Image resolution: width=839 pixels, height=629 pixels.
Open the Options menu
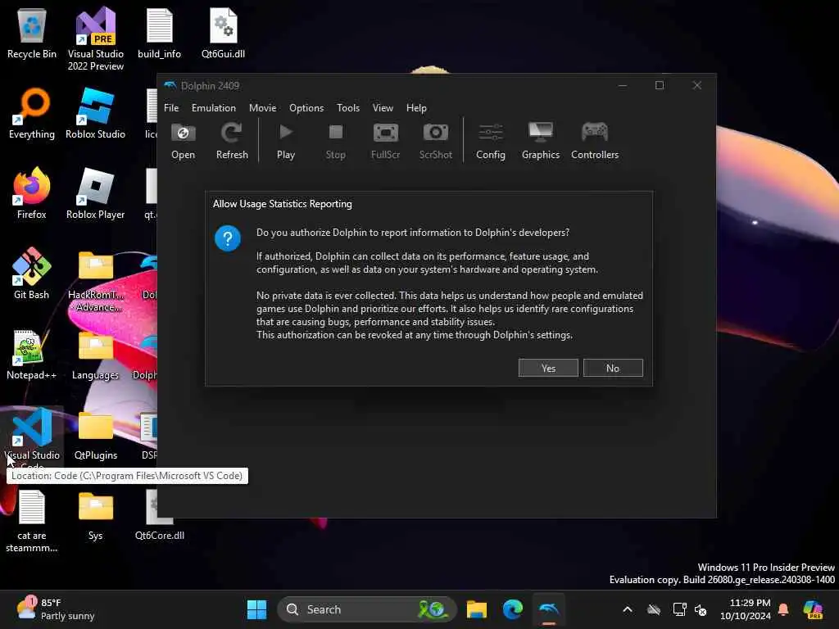306,108
